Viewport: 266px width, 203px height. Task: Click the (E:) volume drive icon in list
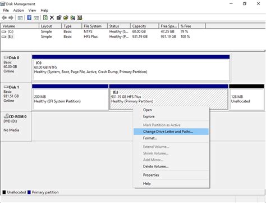pos(4,37)
